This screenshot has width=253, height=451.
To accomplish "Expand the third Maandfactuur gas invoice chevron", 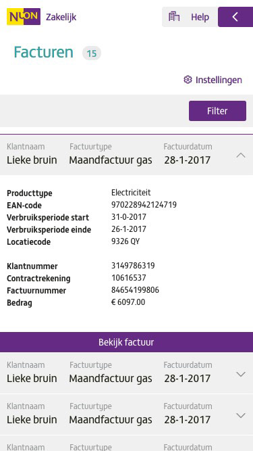I will (x=241, y=415).
